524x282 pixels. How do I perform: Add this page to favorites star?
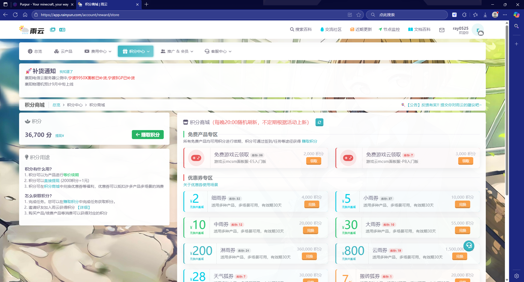point(359,15)
